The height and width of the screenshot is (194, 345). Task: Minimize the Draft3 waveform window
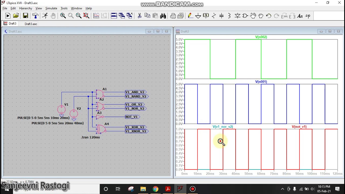321,32
